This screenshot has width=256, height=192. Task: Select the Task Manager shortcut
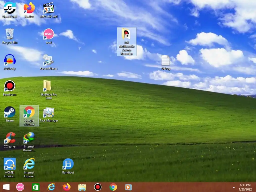click(x=49, y=114)
